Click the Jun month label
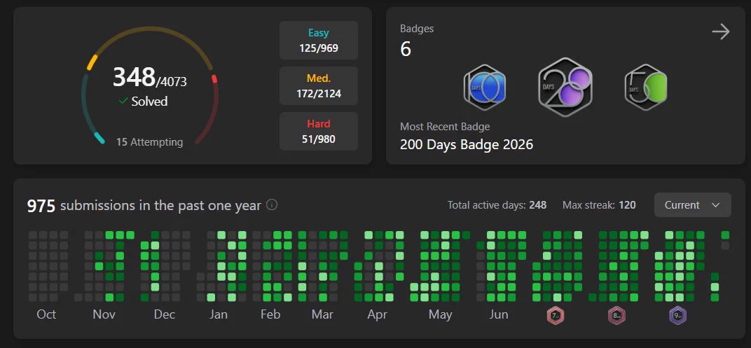The image size is (751, 348). coord(499,314)
